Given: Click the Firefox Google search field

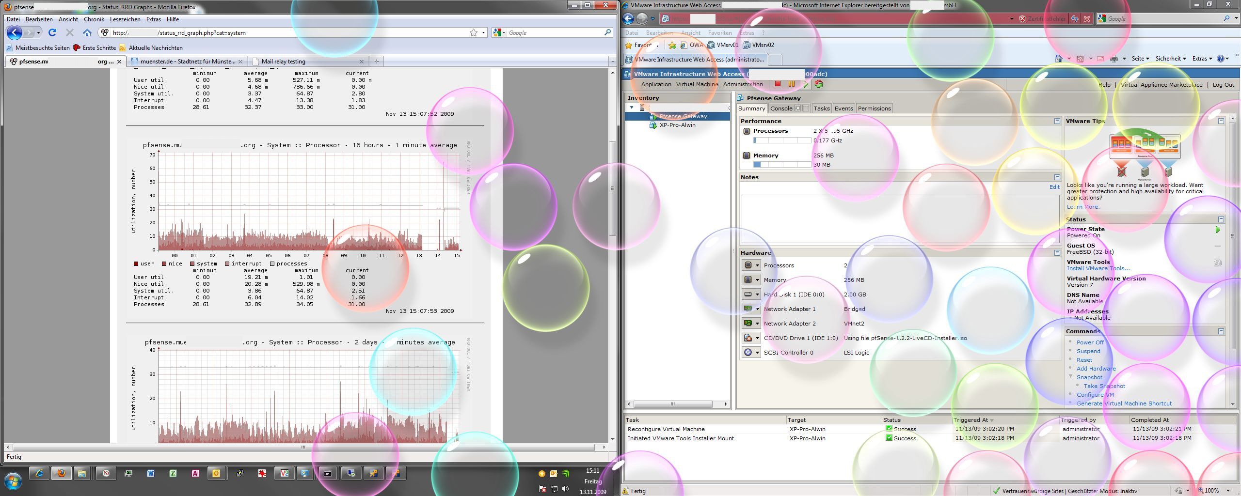Looking at the screenshot, I should [x=553, y=33].
